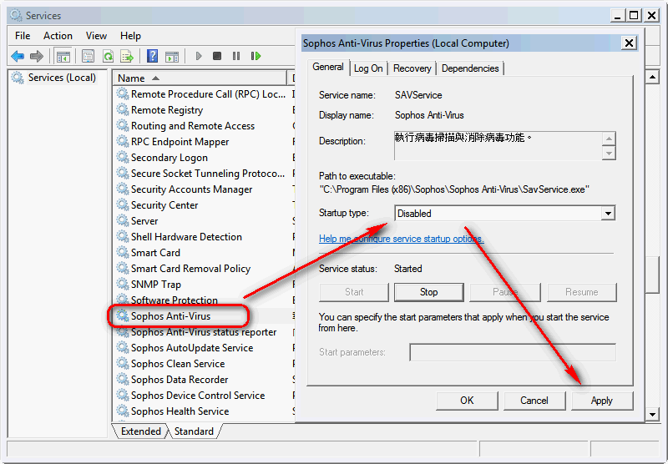The height and width of the screenshot is (464, 668).
Task: Click the Start Service play icon
Action: (198, 56)
